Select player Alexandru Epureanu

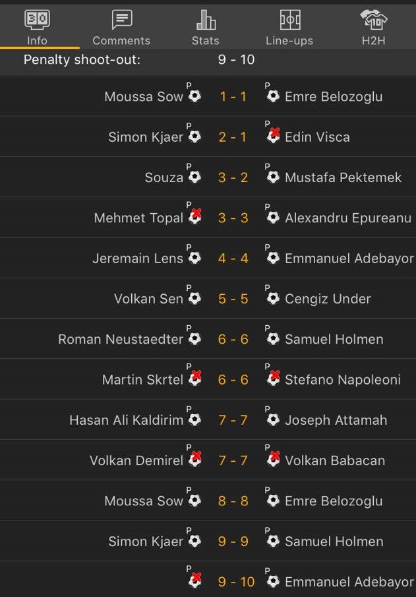(x=347, y=218)
